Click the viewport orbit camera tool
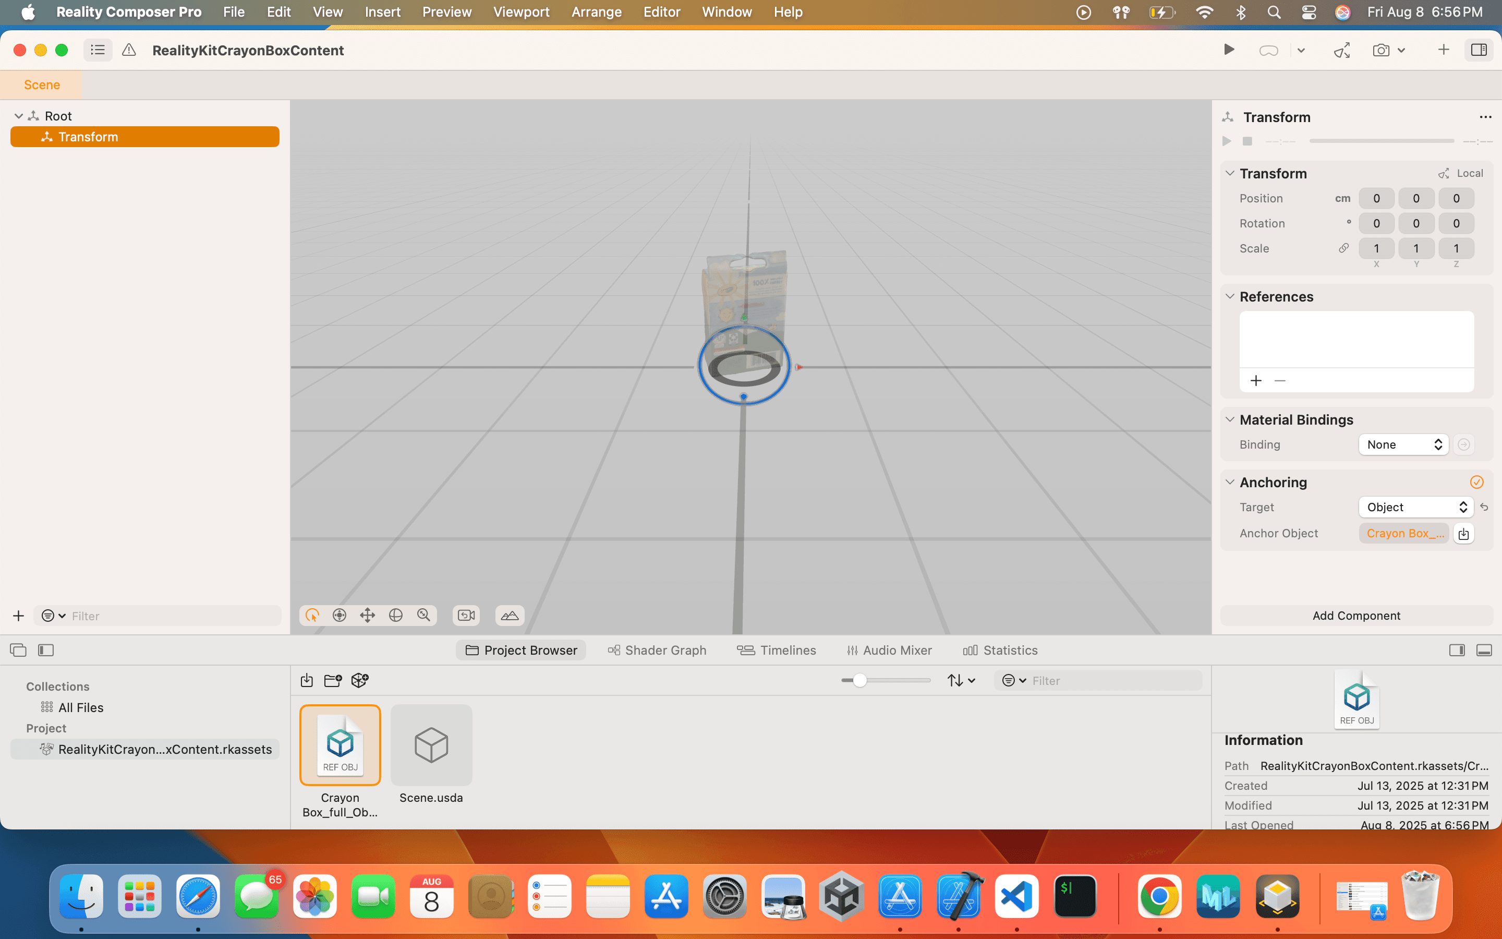Screen dimensions: 1502x939 (395, 615)
